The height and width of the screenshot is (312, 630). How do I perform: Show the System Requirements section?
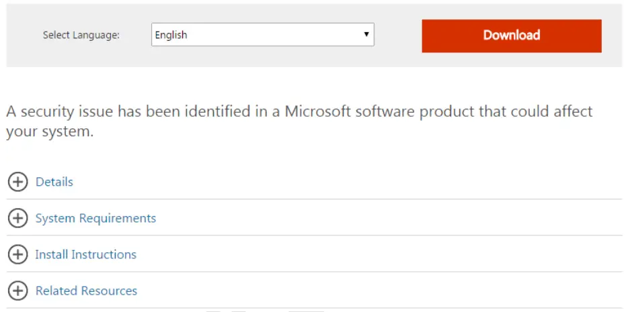tap(95, 218)
